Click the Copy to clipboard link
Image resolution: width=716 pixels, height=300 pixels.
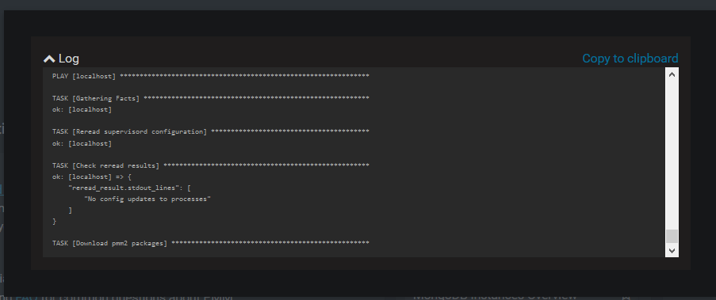tap(630, 59)
